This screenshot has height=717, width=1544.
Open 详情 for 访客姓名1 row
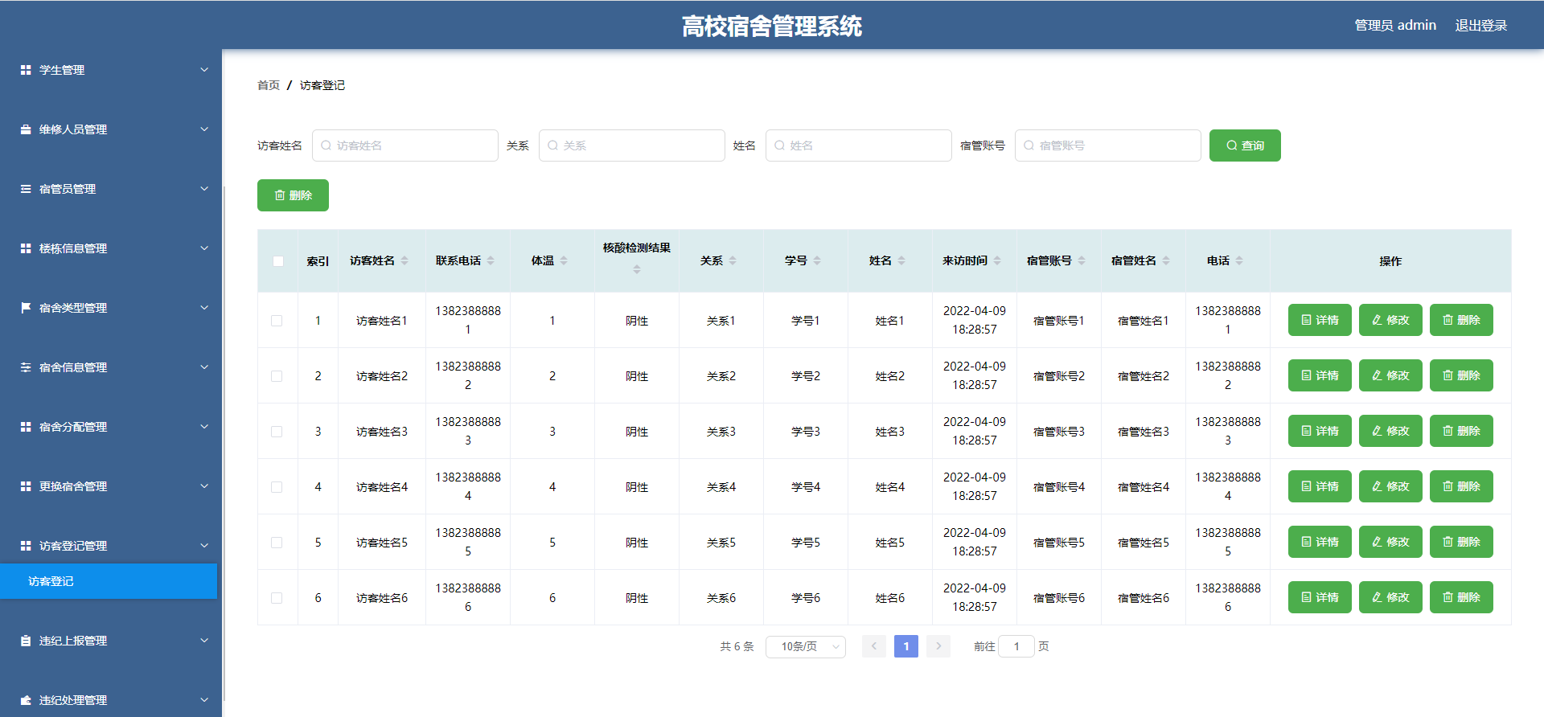[1320, 320]
